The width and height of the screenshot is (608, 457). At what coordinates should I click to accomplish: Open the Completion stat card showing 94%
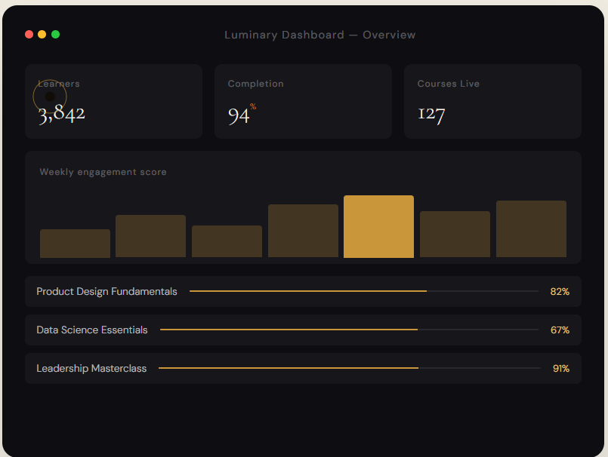(x=303, y=102)
